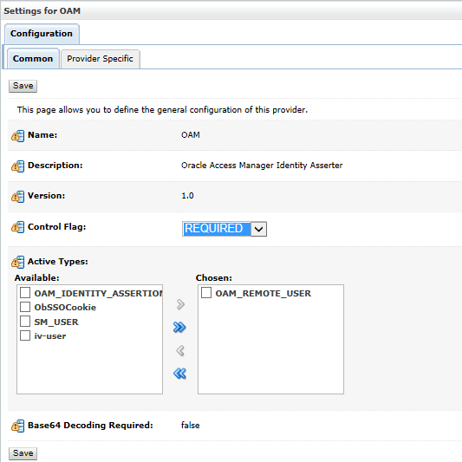Tick the iv-user checkbox
462x462 pixels.
click(25, 335)
